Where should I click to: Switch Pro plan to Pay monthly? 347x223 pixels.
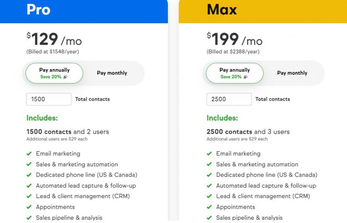[x=112, y=73]
